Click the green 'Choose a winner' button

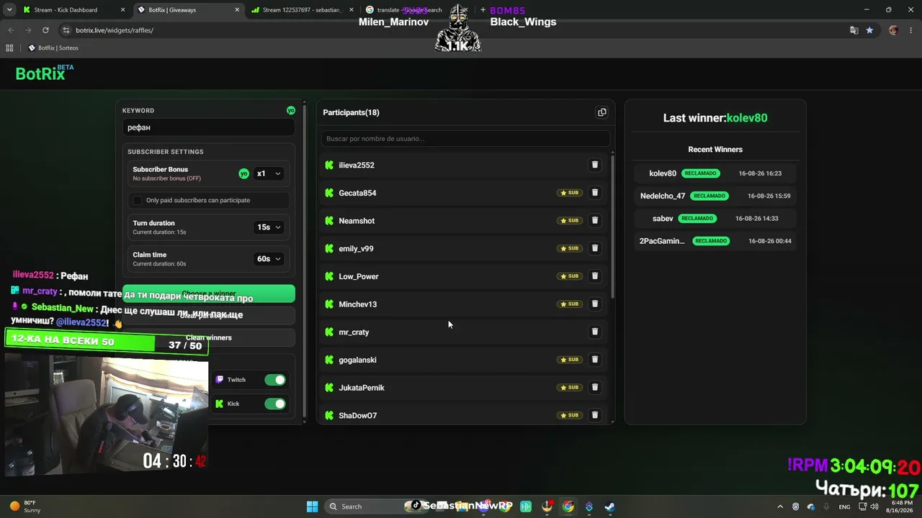tap(209, 294)
